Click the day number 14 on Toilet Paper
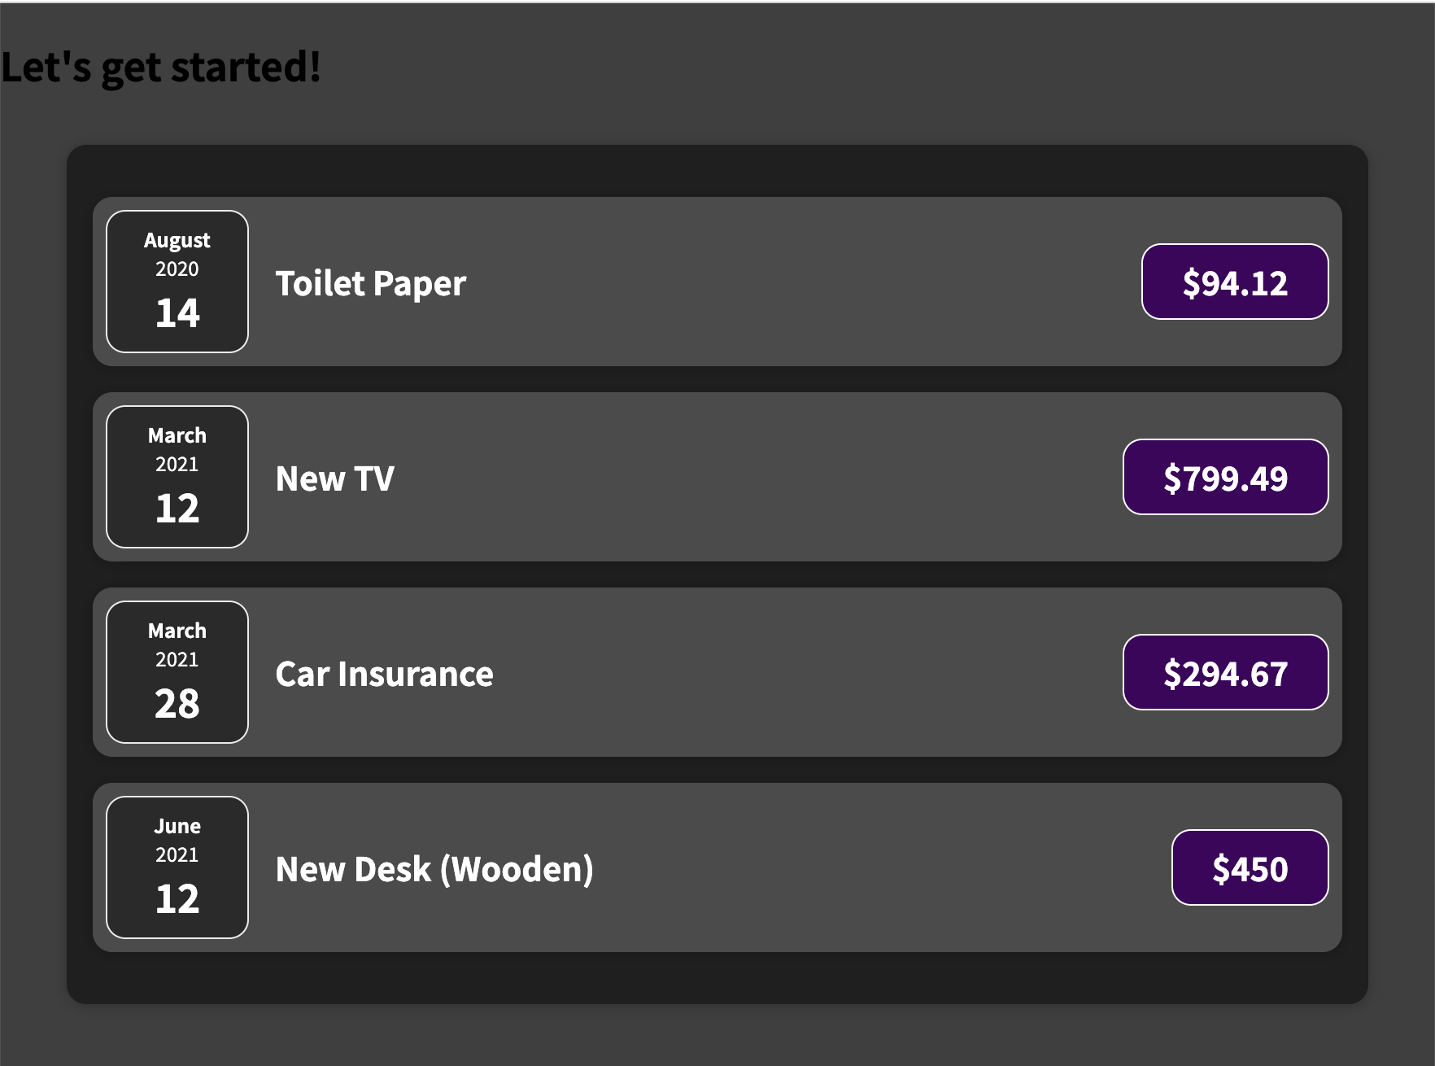 click(x=177, y=313)
